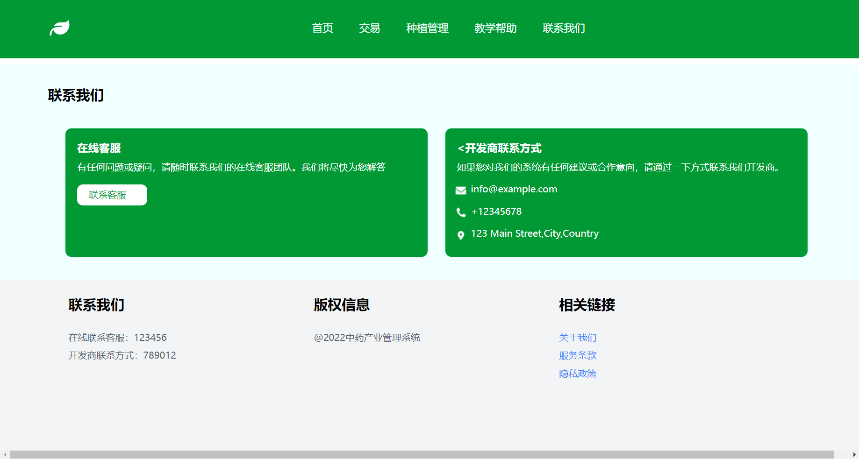The image size is (859, 459).
Task: Go to the 交易 menu item
Action: click(369, 28)
